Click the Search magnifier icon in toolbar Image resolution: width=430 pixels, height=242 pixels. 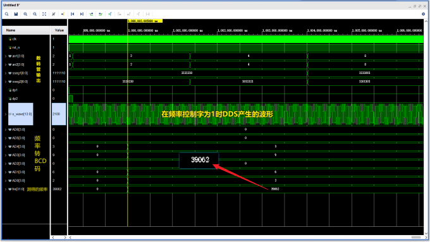pos(6,14)
